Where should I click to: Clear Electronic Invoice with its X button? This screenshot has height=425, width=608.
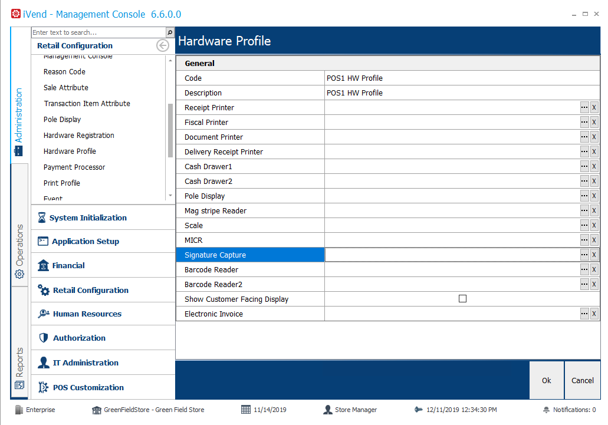pos(594,314)
